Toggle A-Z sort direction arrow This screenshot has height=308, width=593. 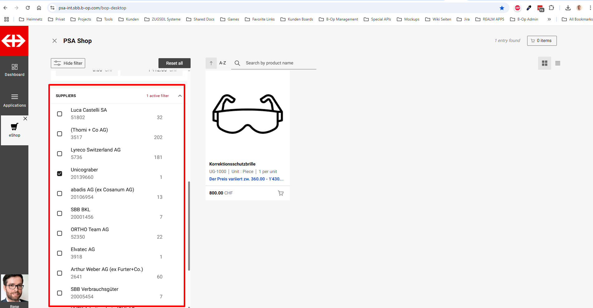(211, 63)
